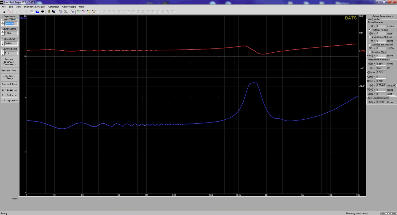The height and width of the screenshot is (215, 397).
Task: Select the Specified SPL Method radio button
Action: click(370, 45)
